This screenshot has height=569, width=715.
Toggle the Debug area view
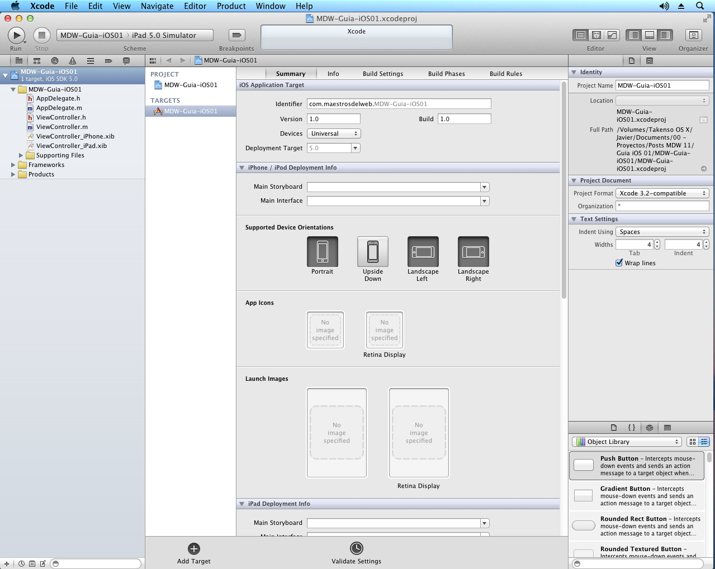[x=650, y=35]
